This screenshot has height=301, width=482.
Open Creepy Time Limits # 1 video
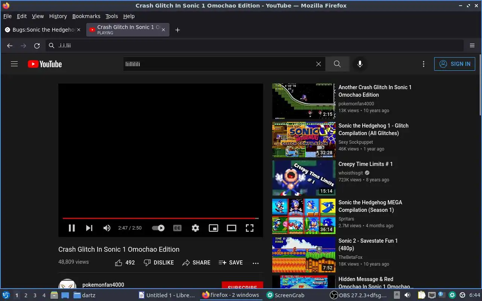[366, 164]
